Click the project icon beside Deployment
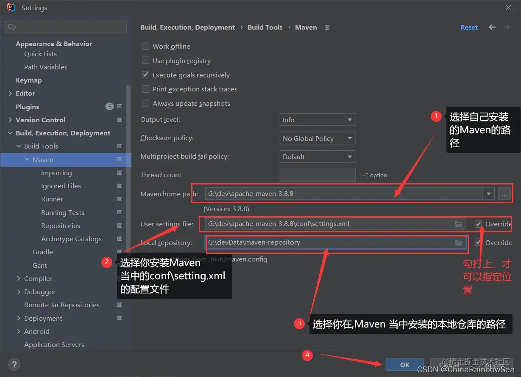Screen dimensions: 521x377 tap(120, 318)
